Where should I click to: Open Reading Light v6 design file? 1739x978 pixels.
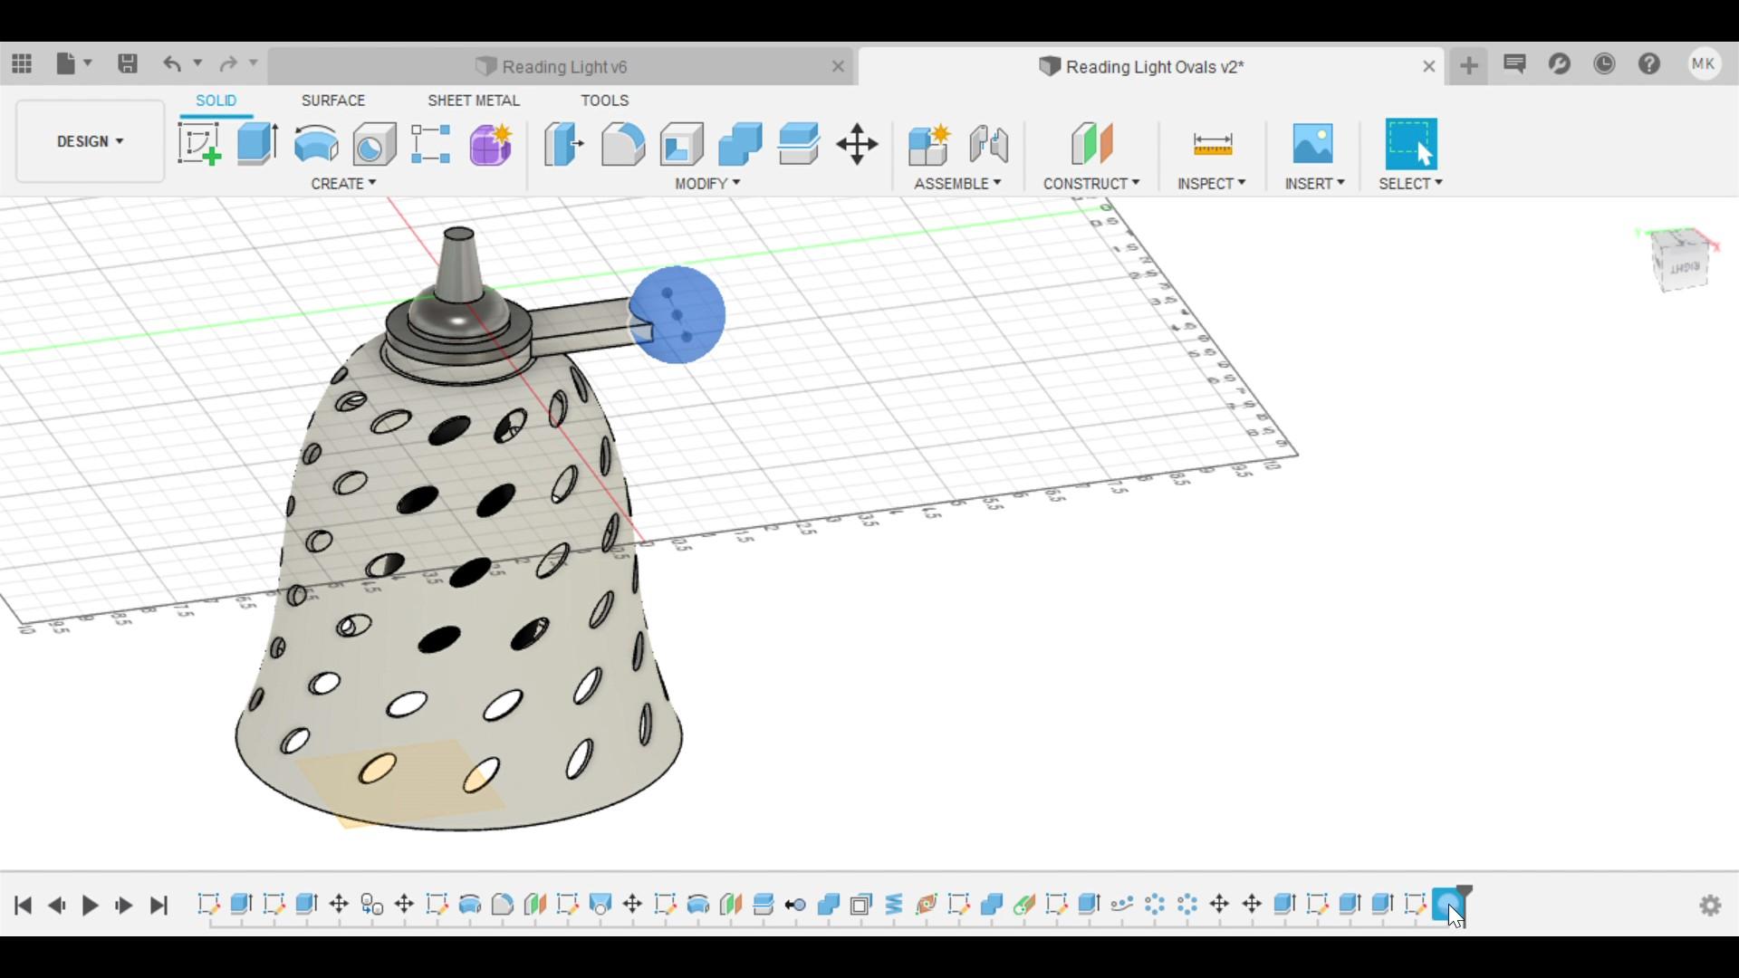click(x=563, y=67)
